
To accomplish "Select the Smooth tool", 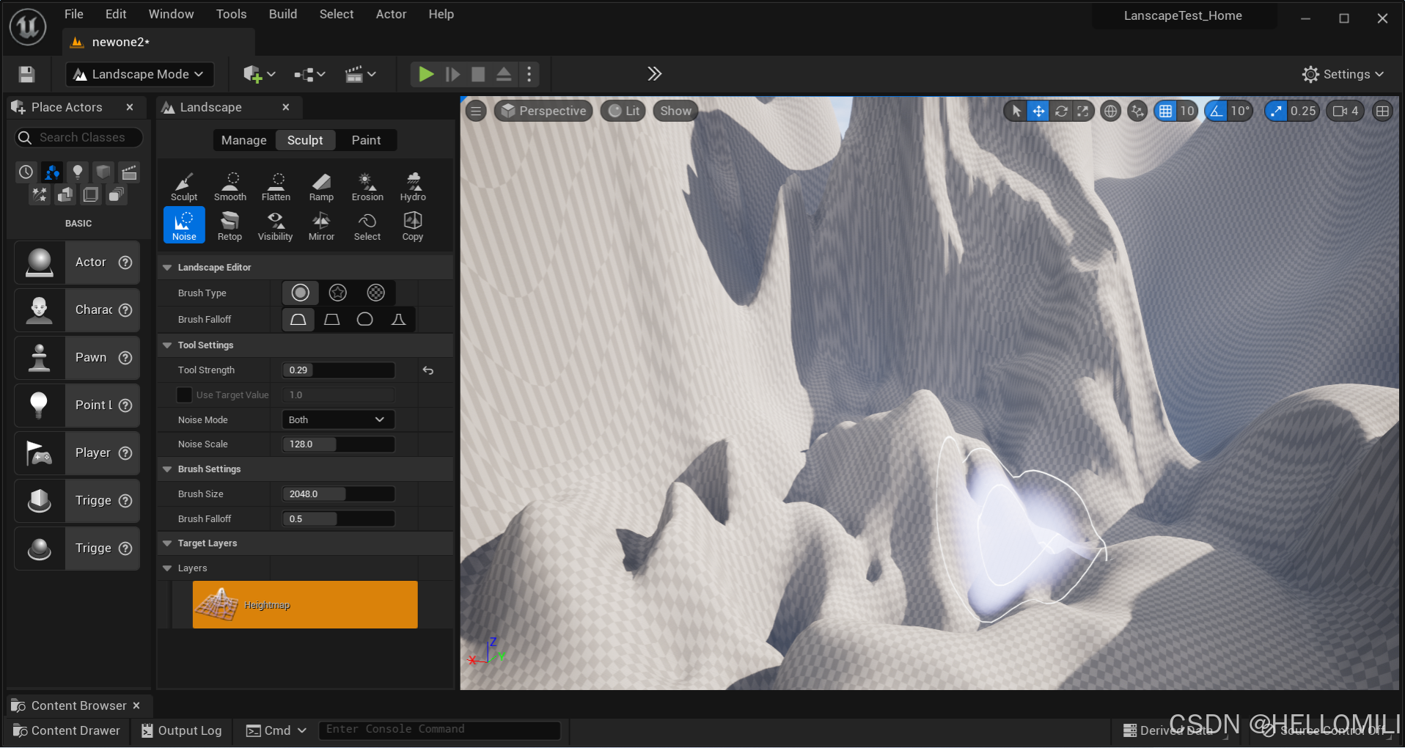I will (230, 186).
